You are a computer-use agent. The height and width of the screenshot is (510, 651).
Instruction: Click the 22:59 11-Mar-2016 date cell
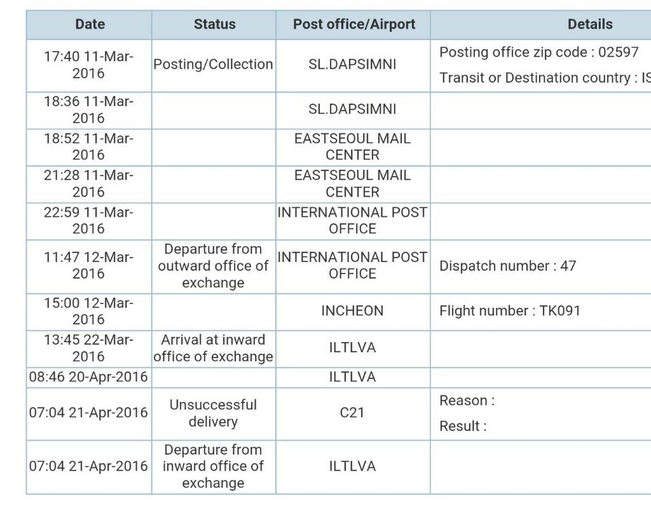pos(89,221)
